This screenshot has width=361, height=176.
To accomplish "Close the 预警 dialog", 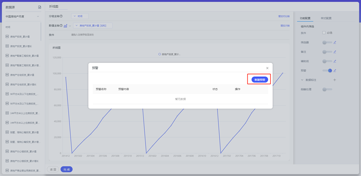I will (x=267, y=68).
